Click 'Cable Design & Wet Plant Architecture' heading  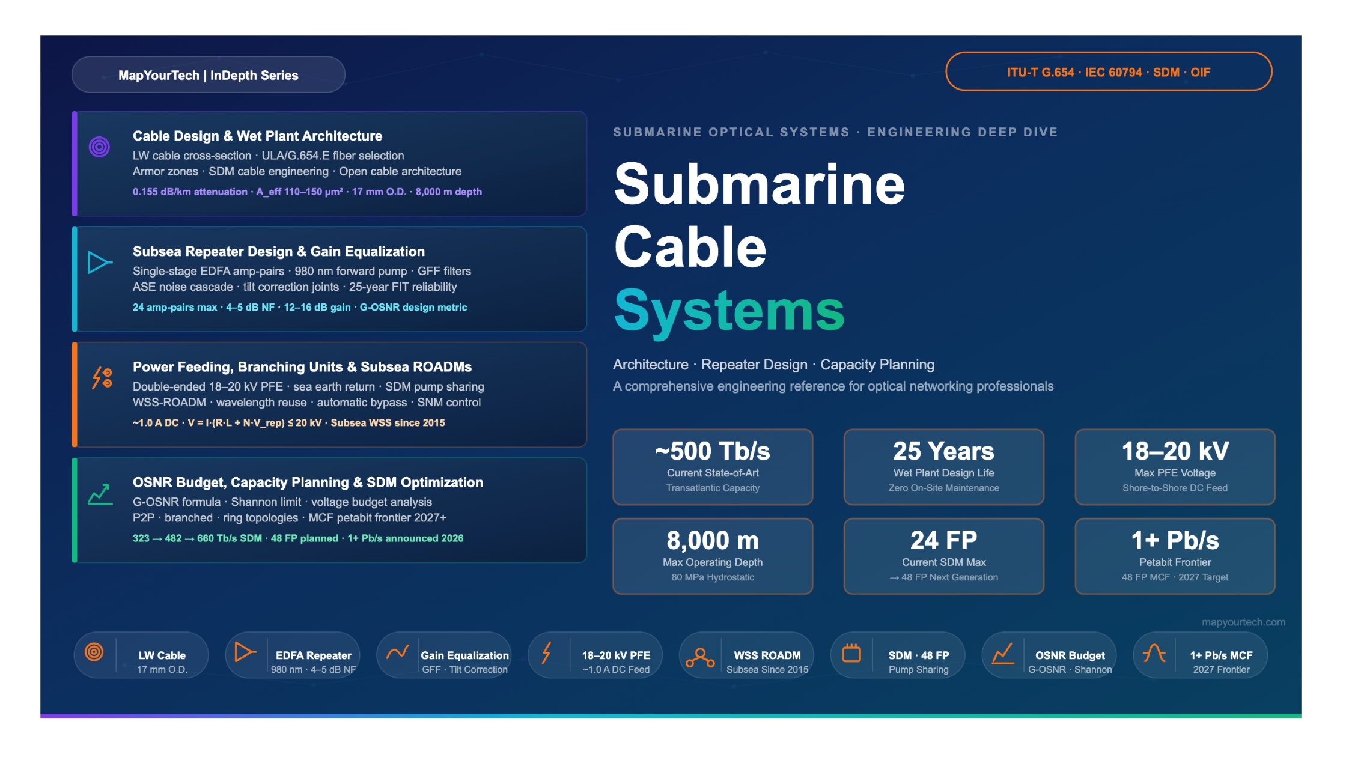(x=257, y=136)
